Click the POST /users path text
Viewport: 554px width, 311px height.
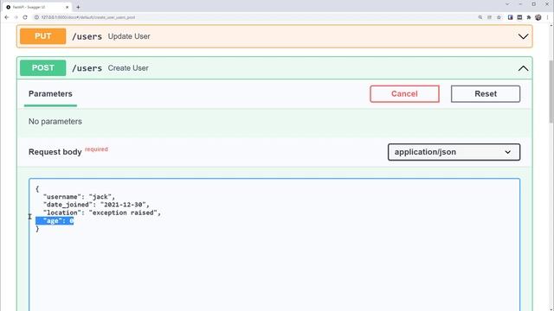pyautogui.click(x=87, y=68)
